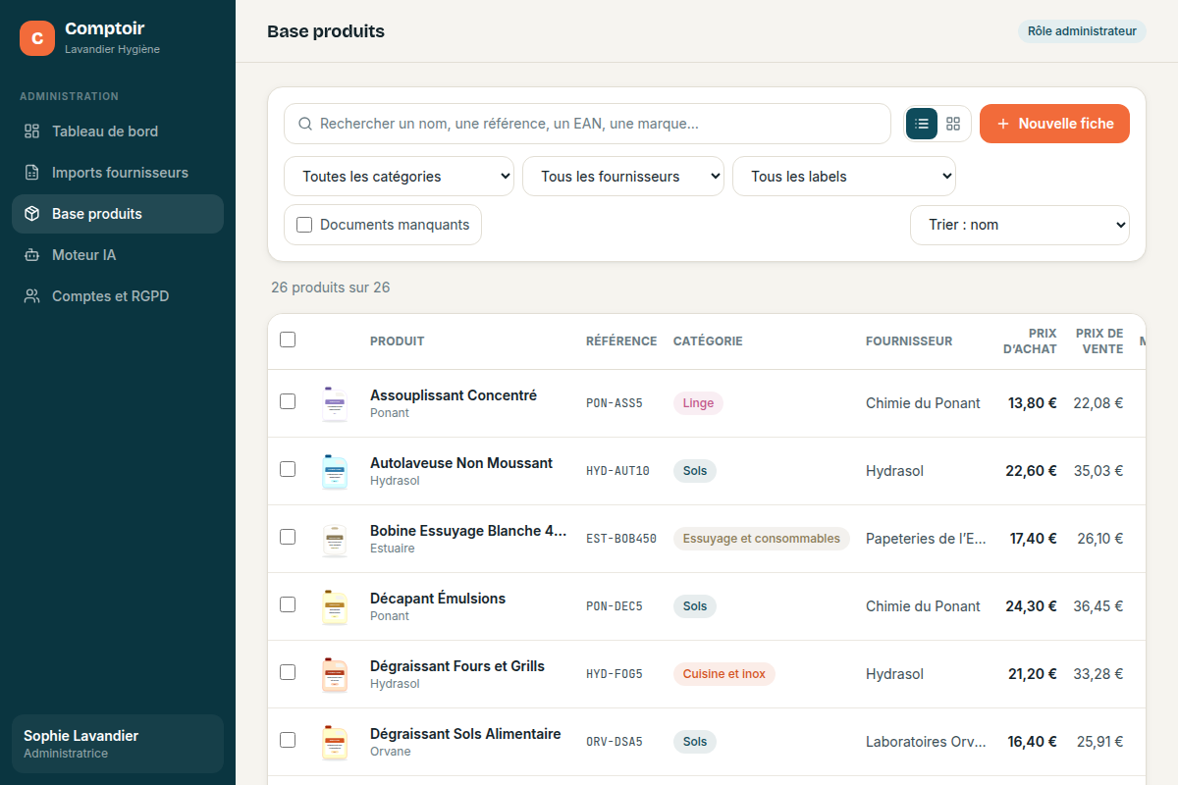Screen dimensions: 1178x785
Task: Open Imports fournisseurs section
Action: pos(118,173)
